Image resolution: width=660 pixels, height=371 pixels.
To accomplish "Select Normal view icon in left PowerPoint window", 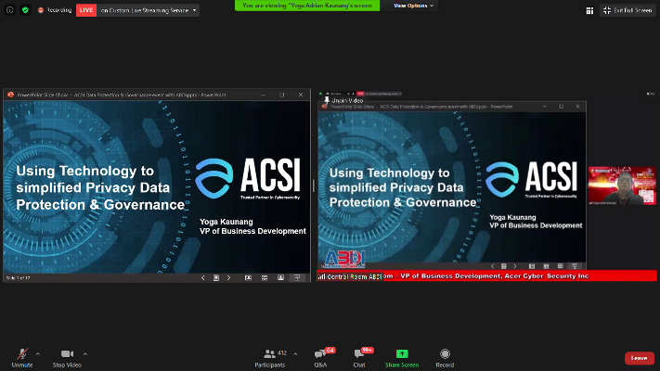I will click(x=248, y=277).
